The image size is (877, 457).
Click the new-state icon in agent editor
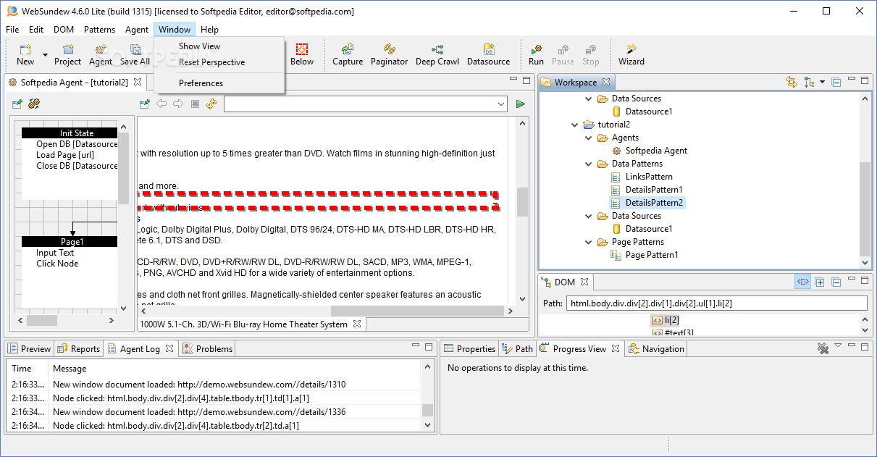(17, 104)
